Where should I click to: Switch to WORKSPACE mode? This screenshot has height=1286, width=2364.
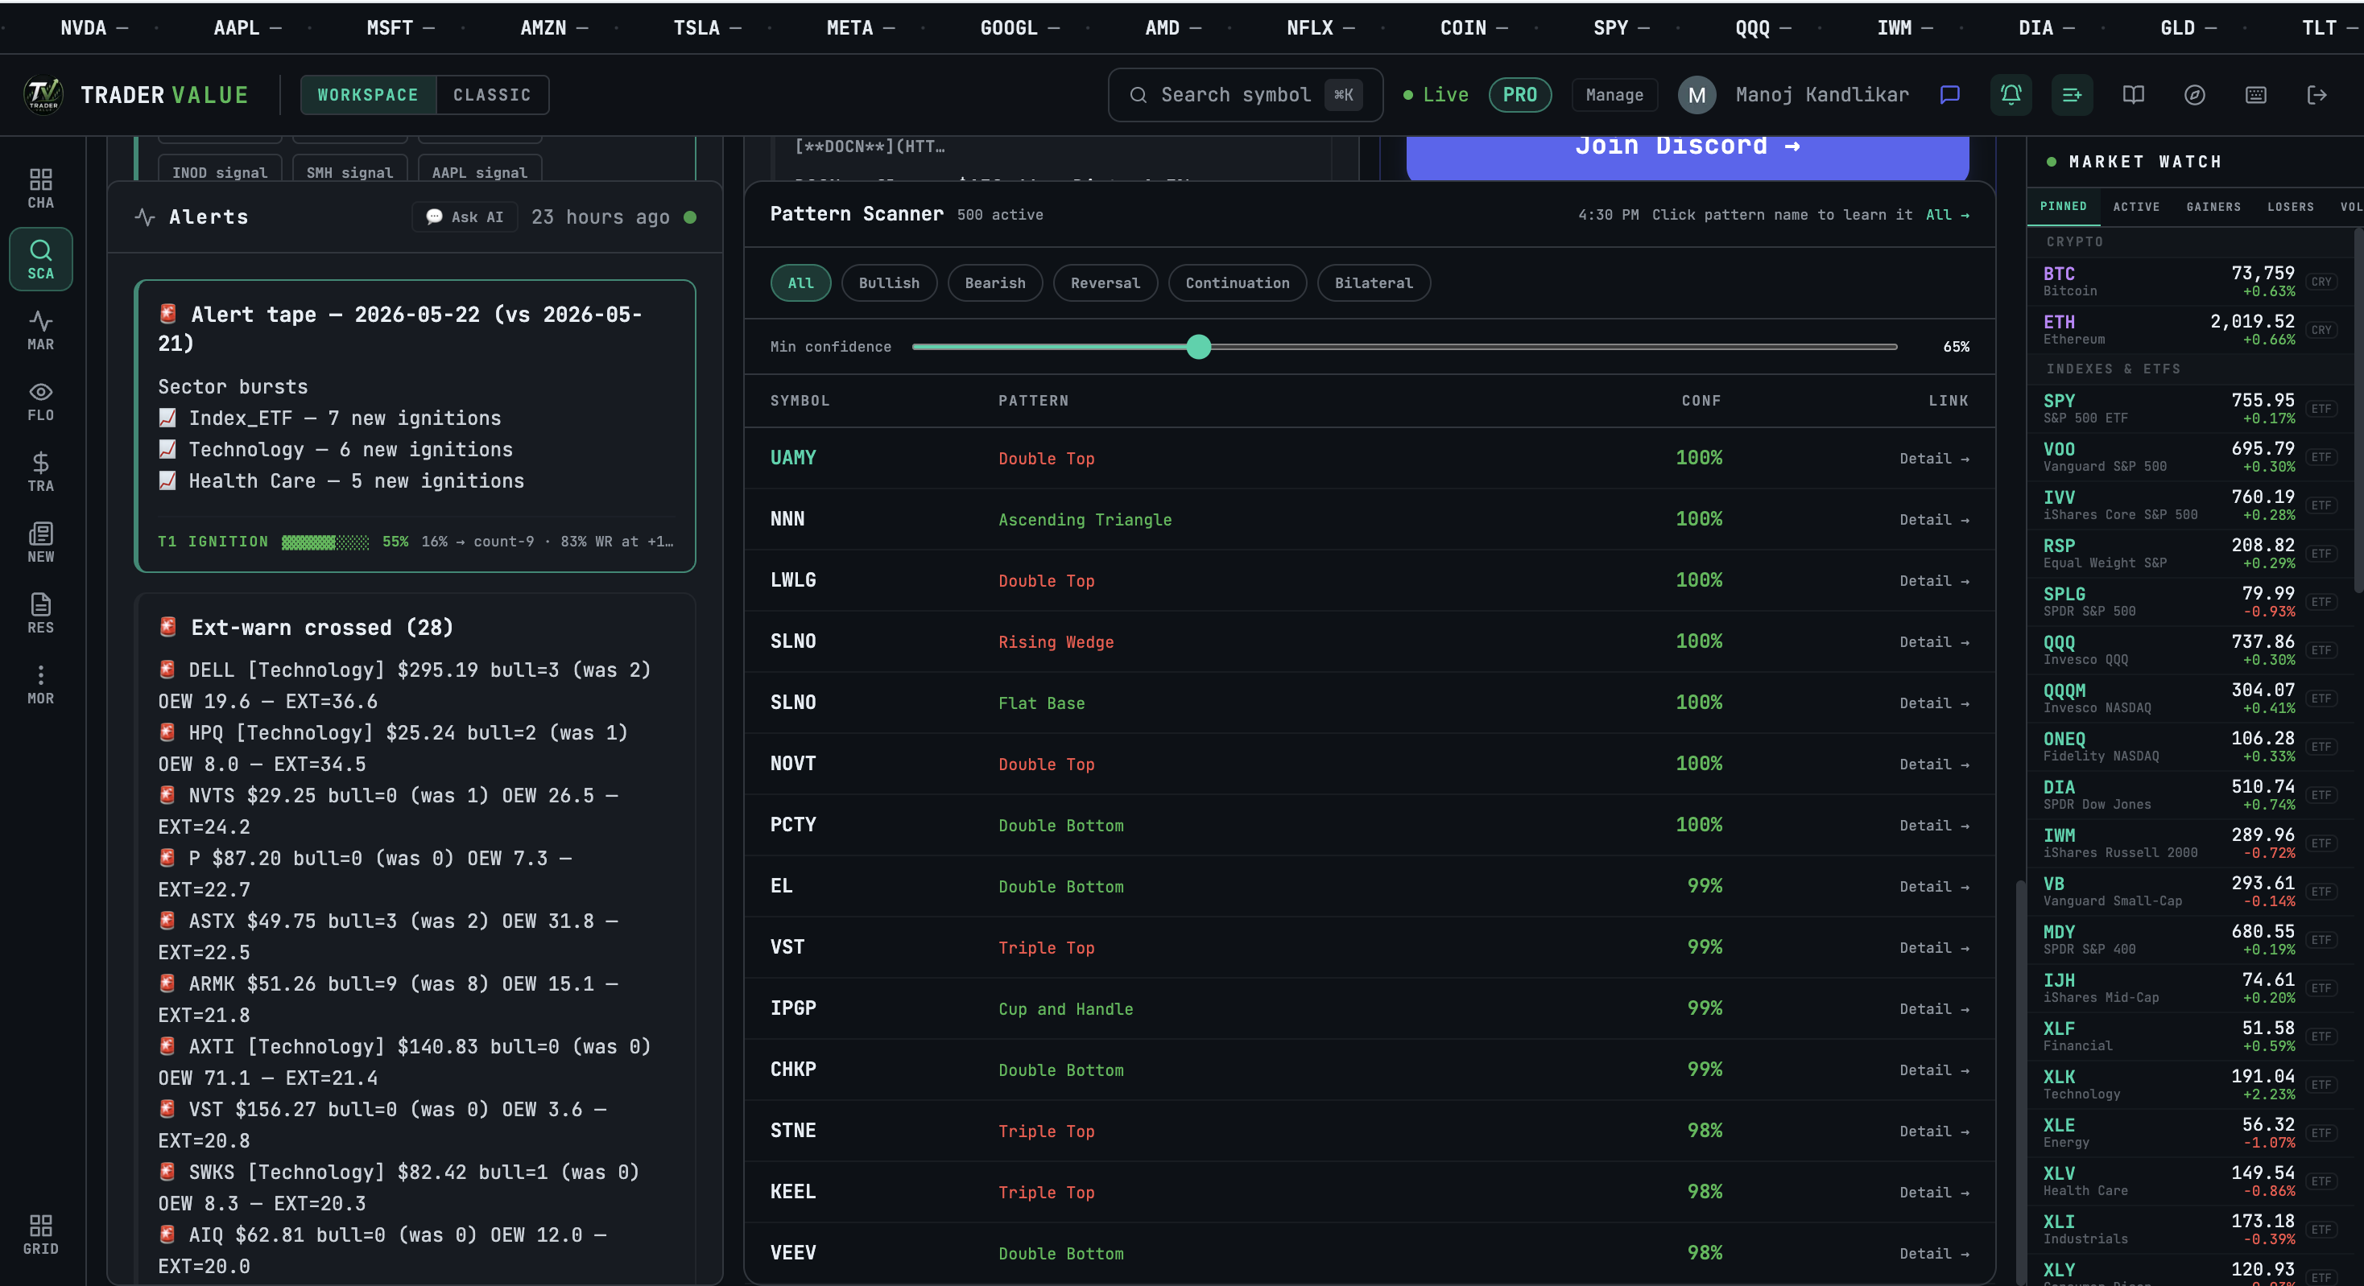tap(368, 94)
